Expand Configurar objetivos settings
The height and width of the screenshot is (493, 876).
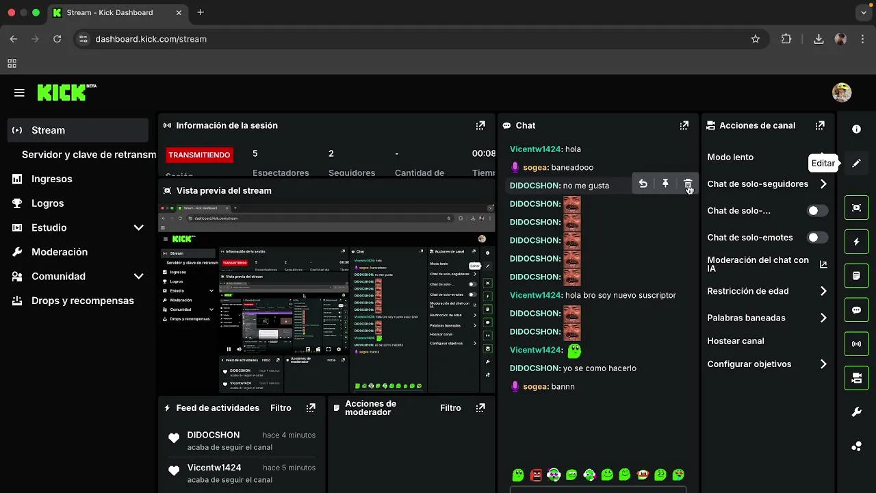pos(823,364)
